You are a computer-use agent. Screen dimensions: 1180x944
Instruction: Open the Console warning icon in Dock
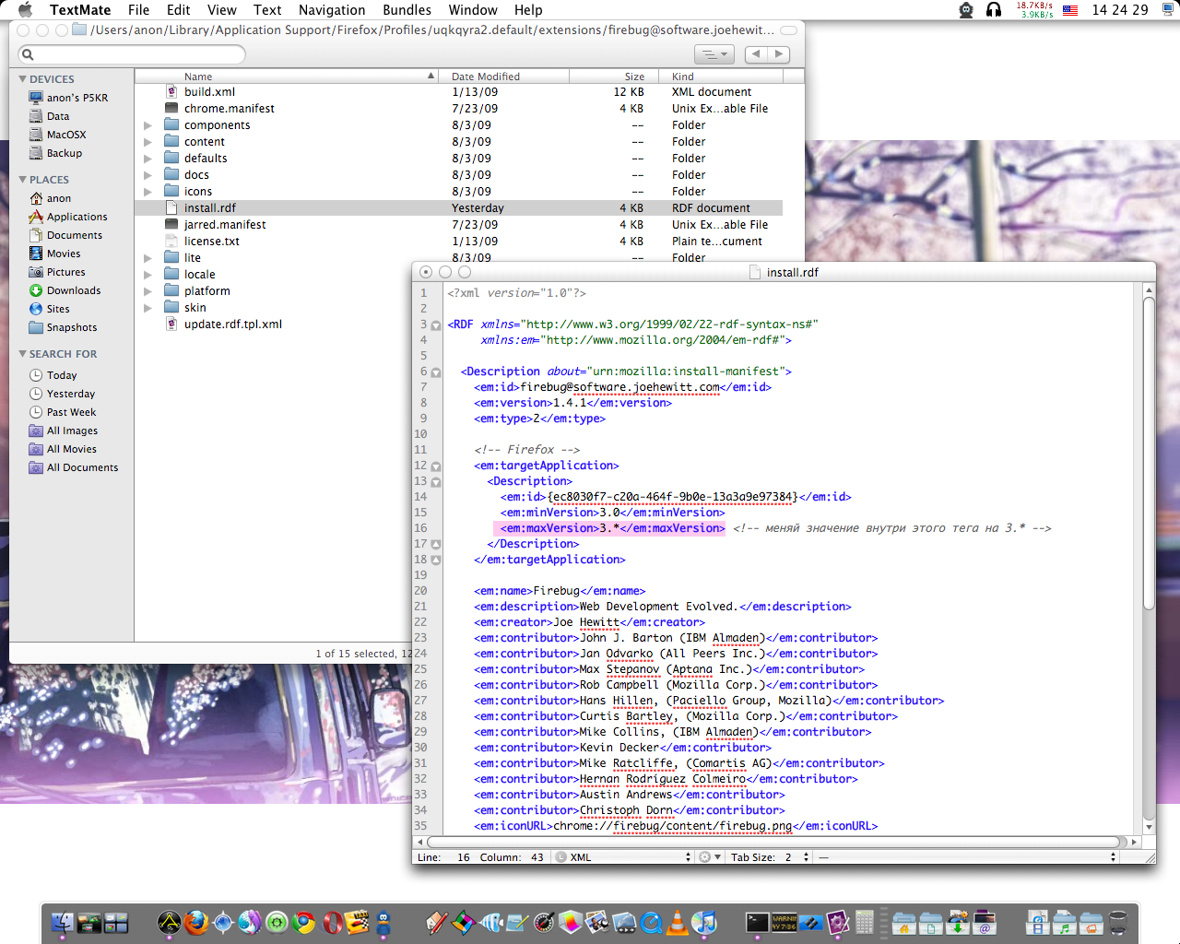coord(785,923)
